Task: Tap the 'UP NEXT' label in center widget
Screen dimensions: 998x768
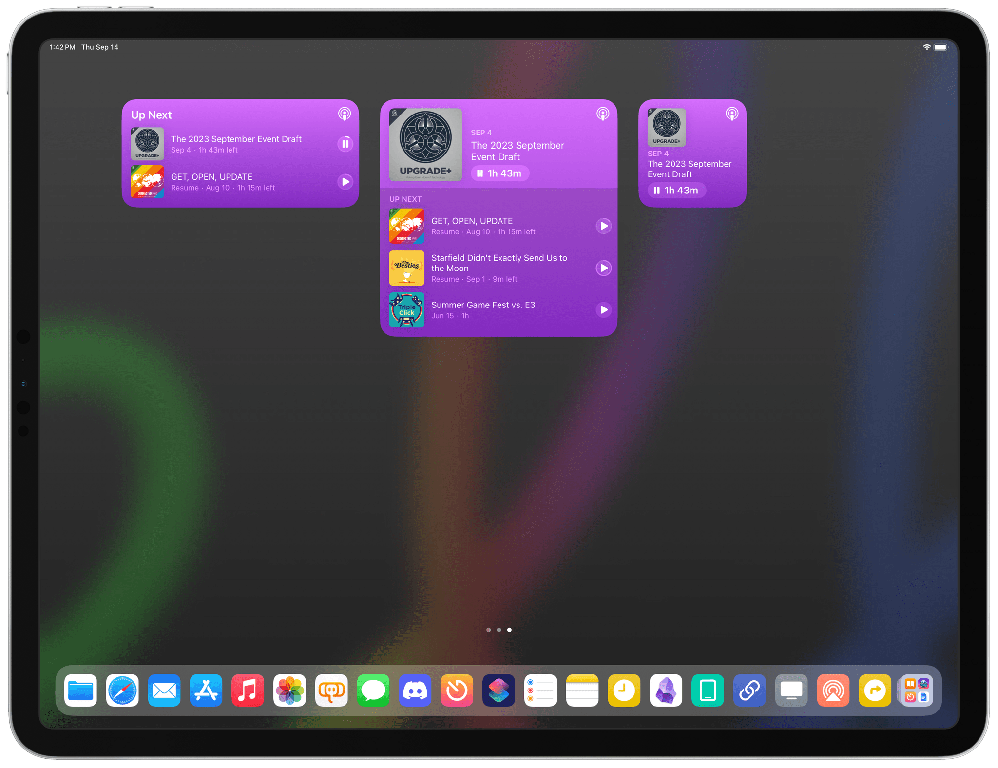Action: (405, 199)
